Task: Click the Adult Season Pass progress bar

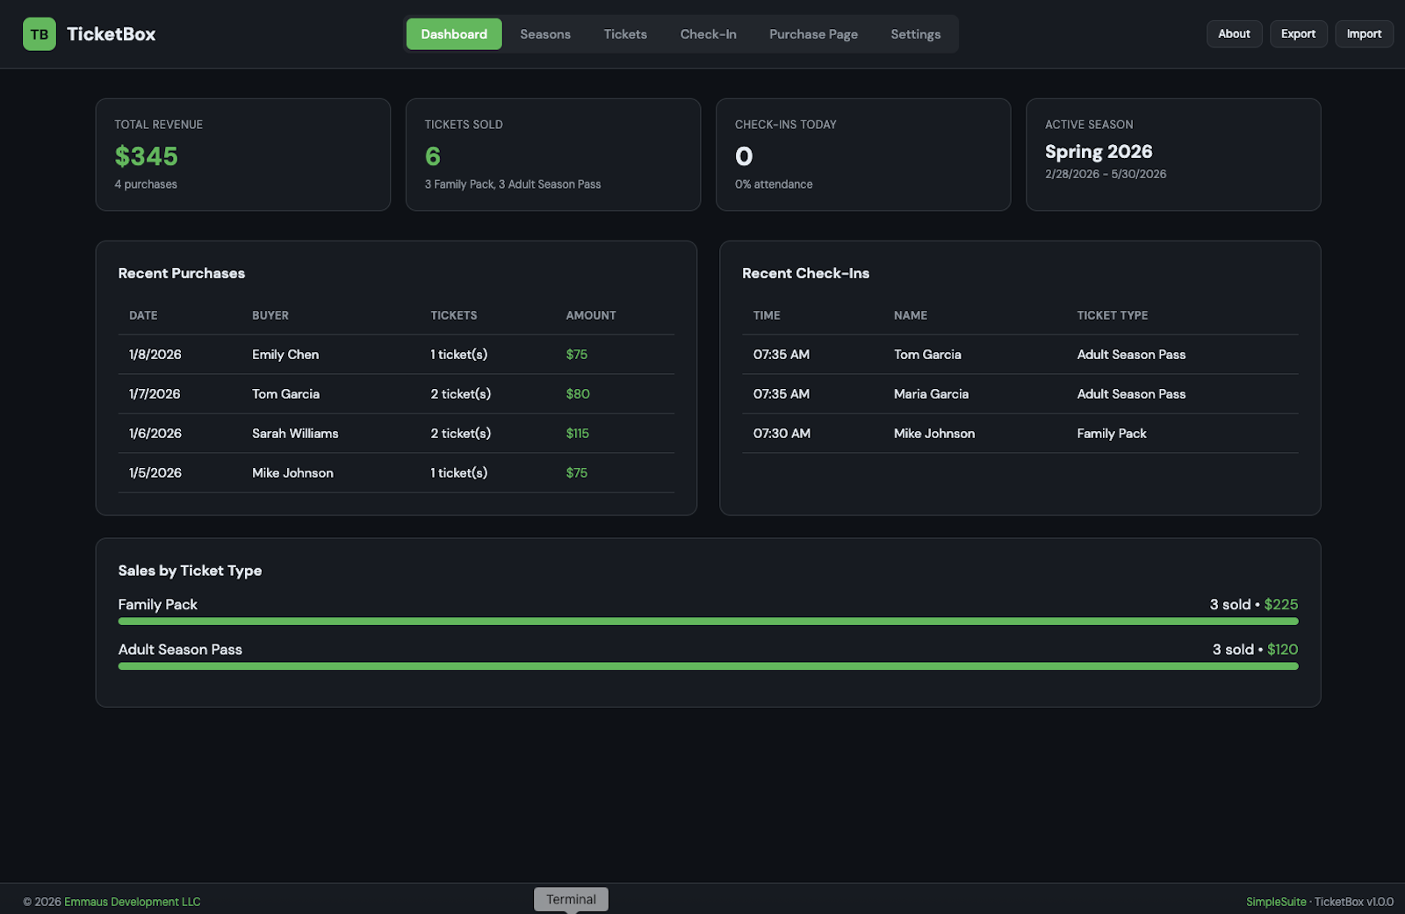Action: click(x=707, y=666)
